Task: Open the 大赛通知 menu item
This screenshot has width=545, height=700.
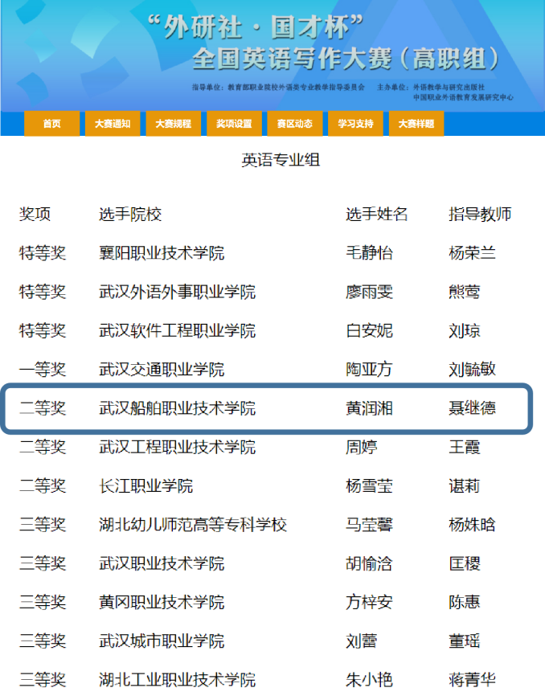Action: click(x=113, y=124)
